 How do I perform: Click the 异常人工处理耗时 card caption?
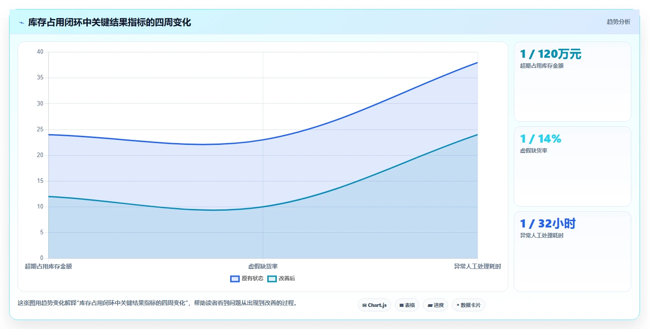point(542,236)
